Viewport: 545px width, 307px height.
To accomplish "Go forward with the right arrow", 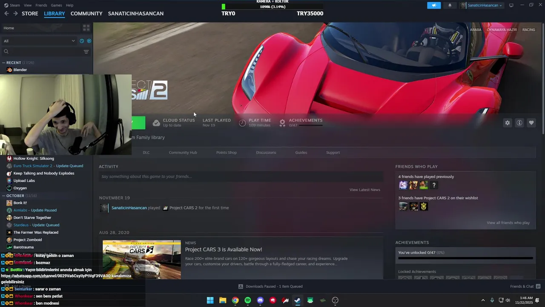I will coord(15,14).
